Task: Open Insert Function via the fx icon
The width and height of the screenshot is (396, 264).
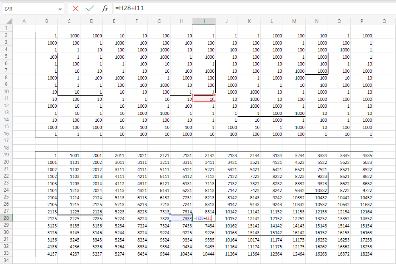Action: pos(105,8)
